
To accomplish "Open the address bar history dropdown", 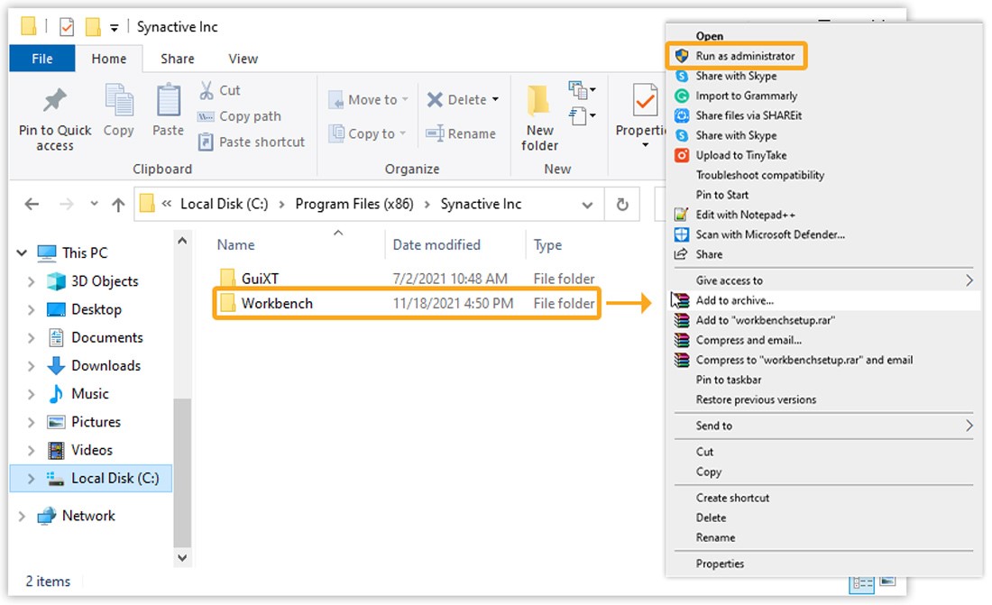I will point(587,205).
